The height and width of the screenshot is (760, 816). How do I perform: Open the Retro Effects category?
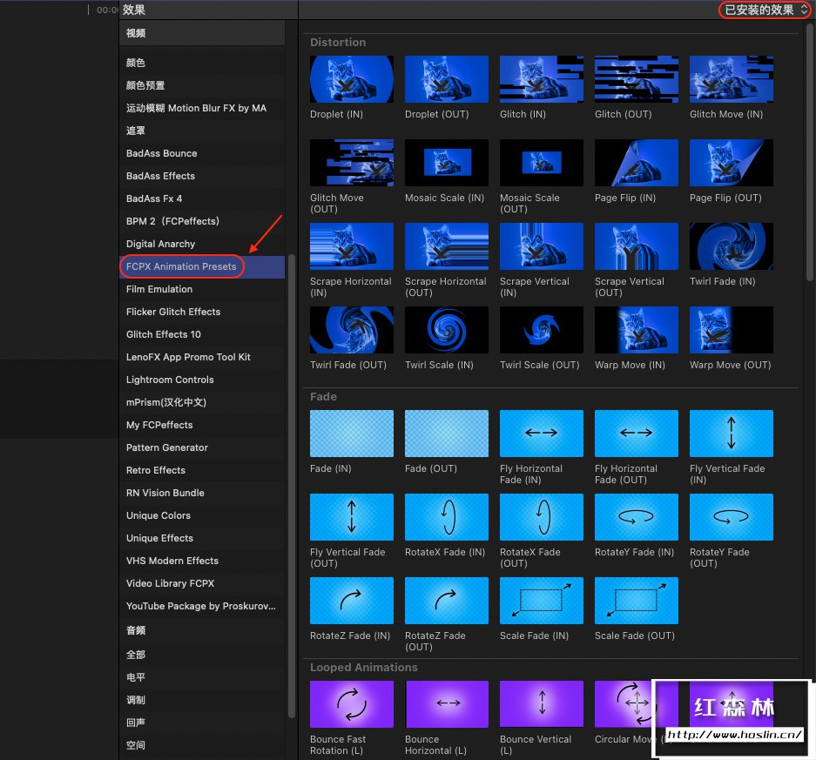[202, 470]
